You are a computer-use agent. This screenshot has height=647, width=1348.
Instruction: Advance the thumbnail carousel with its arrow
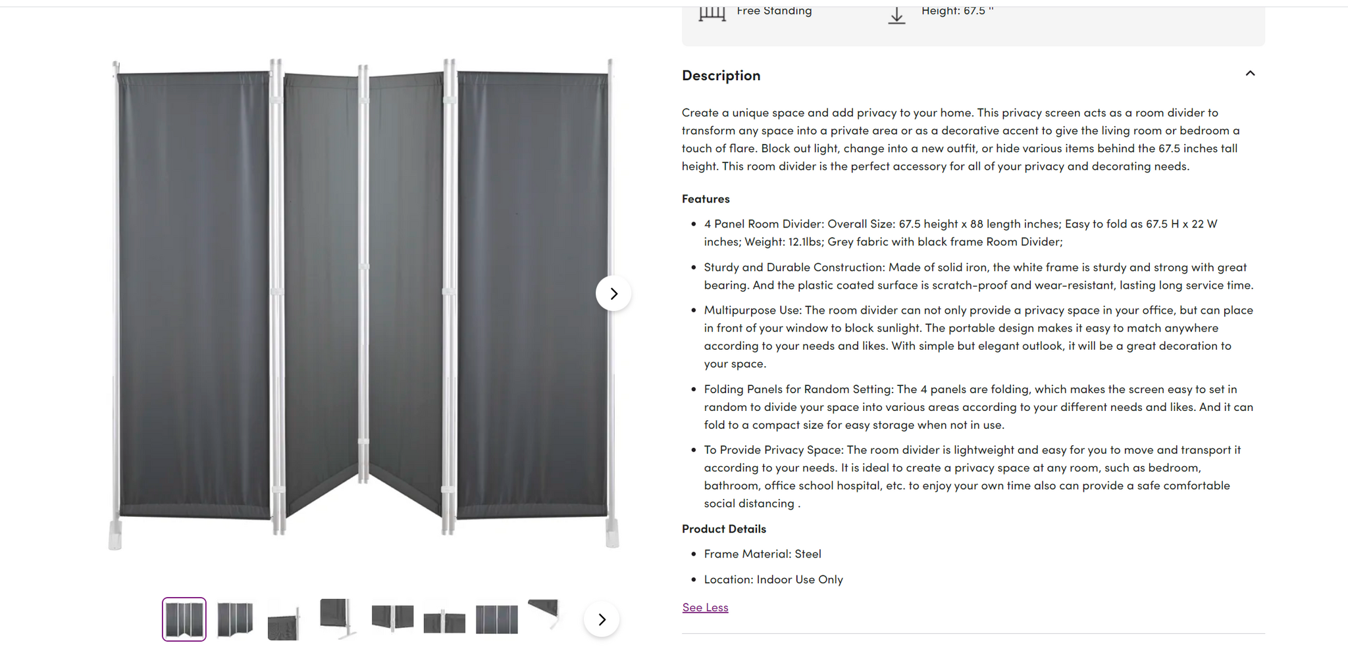pos(602,619)
